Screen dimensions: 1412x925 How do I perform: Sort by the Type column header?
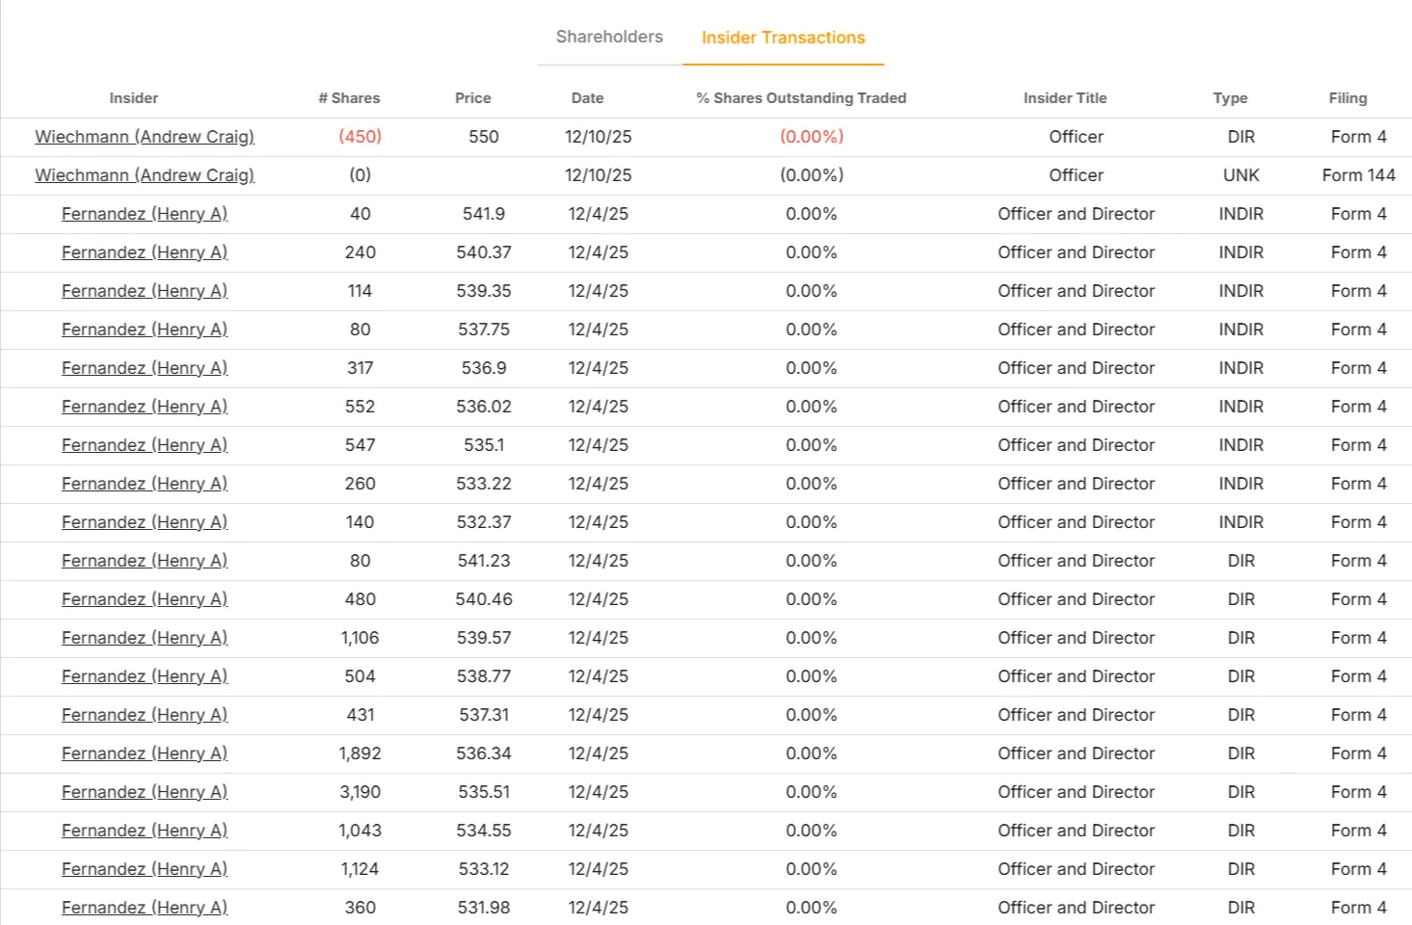click(x=1230, y=98)
